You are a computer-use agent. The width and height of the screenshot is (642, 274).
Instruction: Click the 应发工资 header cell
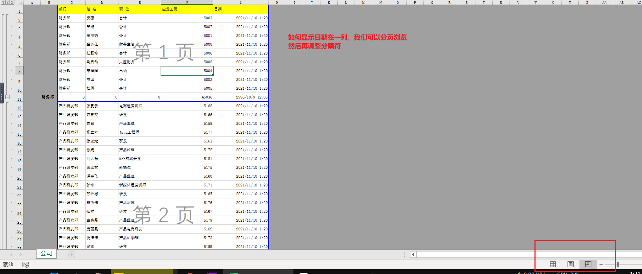tap(187, 9)
